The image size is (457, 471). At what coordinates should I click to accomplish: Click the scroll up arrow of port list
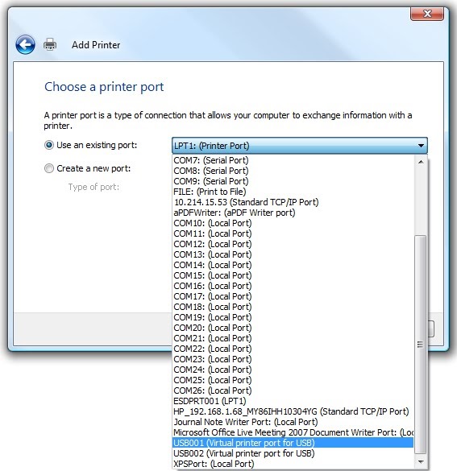click(421, 162)
